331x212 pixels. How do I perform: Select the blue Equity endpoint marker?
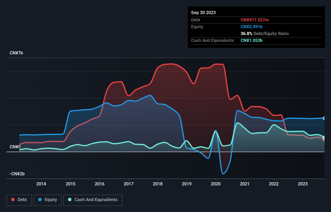pos(324,118)
